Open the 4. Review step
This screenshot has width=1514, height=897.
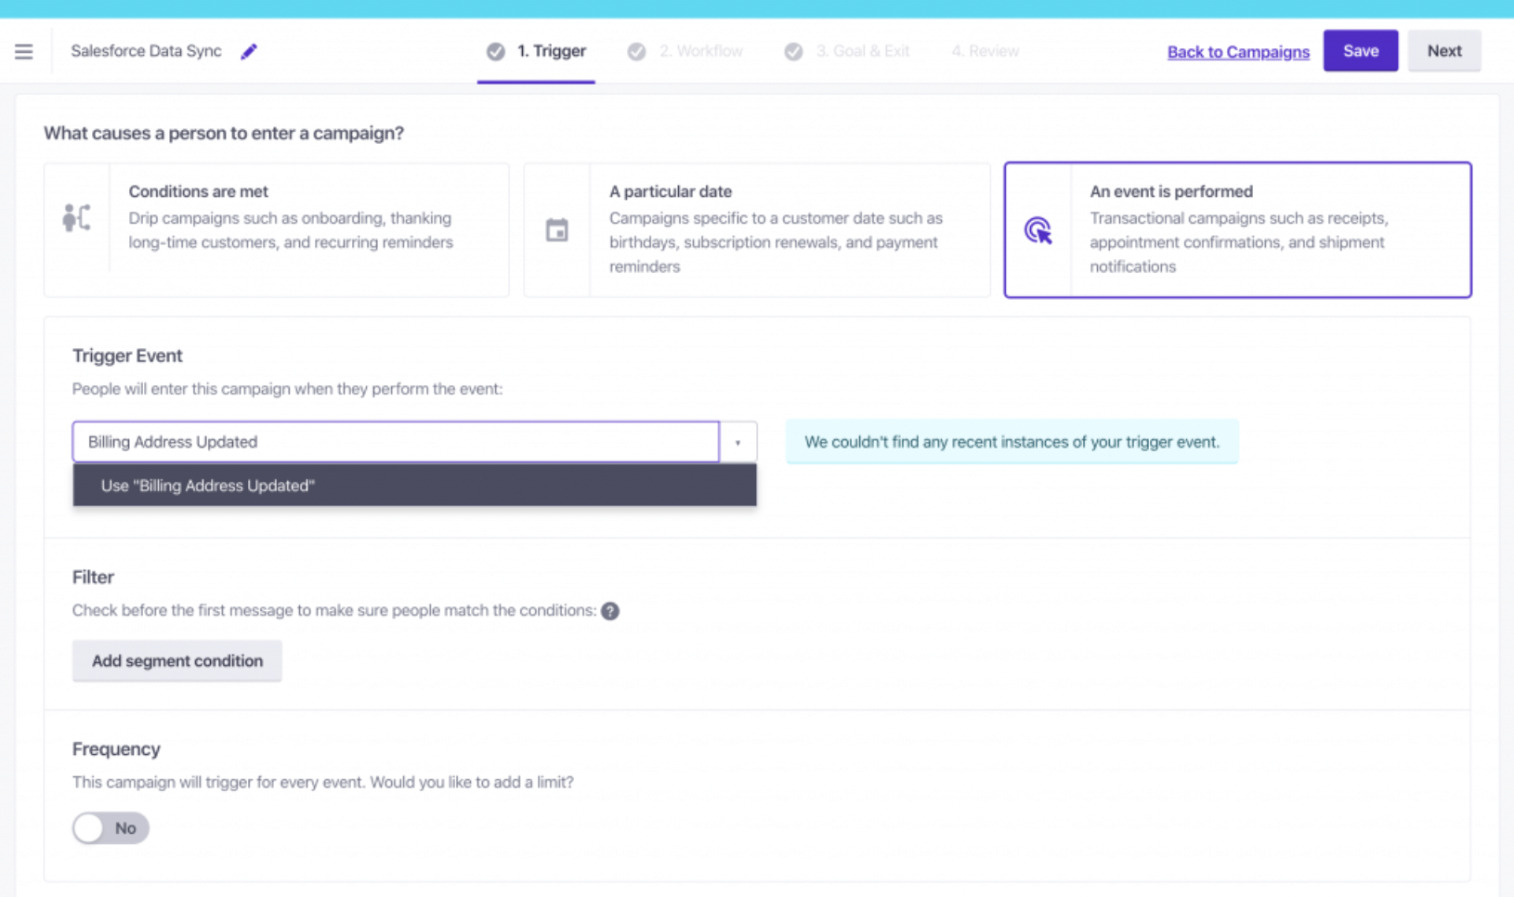[x=985, y=51]
